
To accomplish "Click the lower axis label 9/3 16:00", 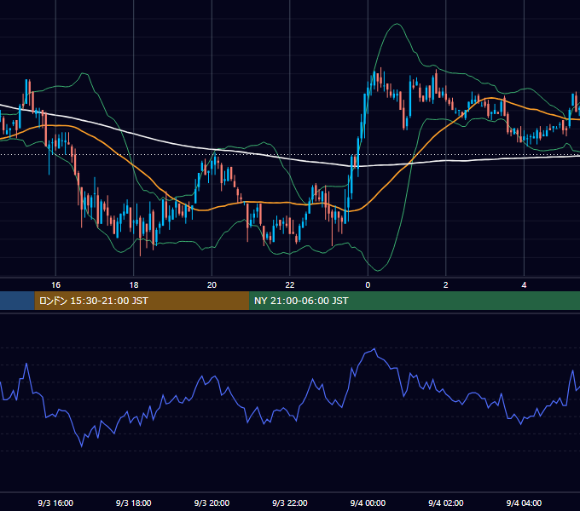I will [x=55, y=502].
